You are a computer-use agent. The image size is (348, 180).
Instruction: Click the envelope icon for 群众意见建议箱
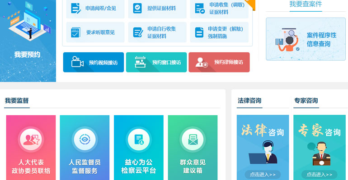[193, 139]
